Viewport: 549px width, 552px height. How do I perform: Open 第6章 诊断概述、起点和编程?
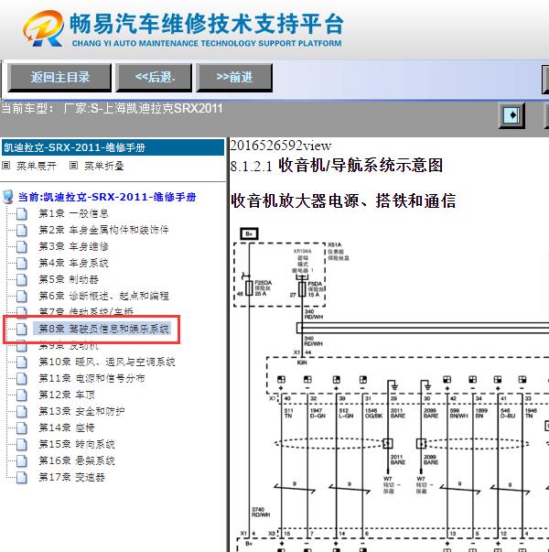pyautogui.click(x=103, y=296)
